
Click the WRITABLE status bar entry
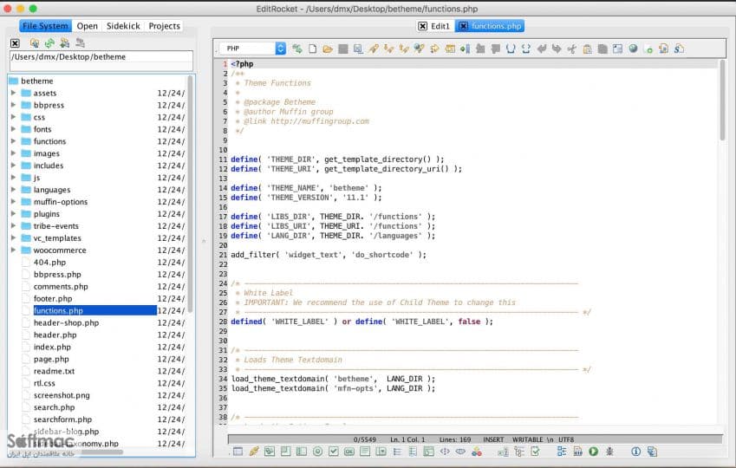[x=528, y=439]
